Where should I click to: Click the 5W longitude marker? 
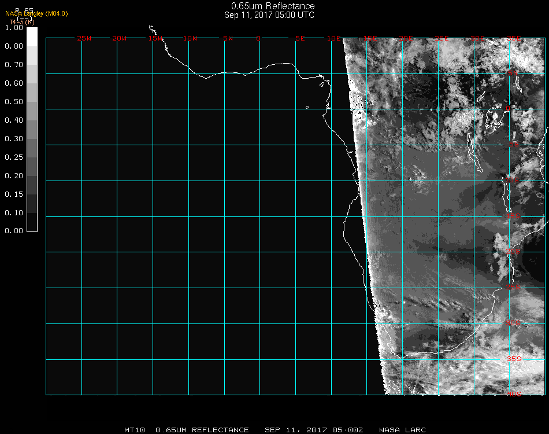coord(228,38)
